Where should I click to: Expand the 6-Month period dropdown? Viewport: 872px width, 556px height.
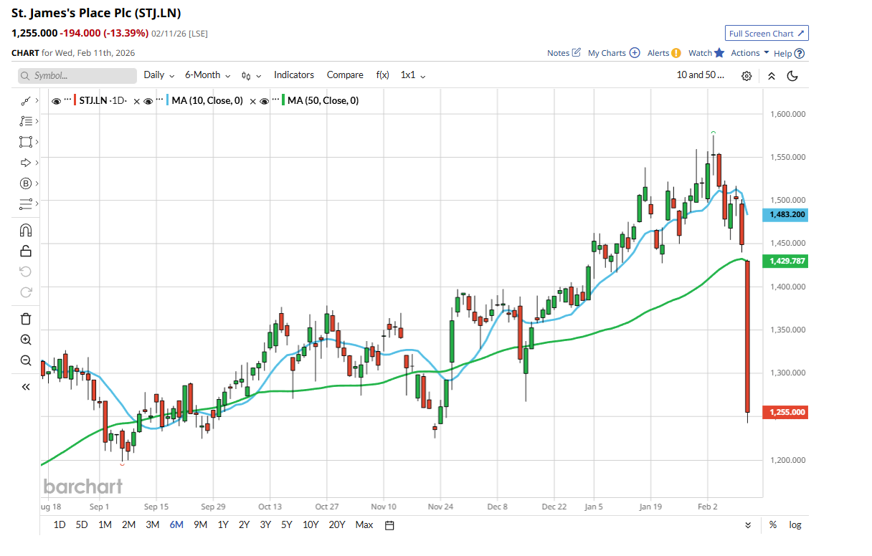tap(207, 75)
